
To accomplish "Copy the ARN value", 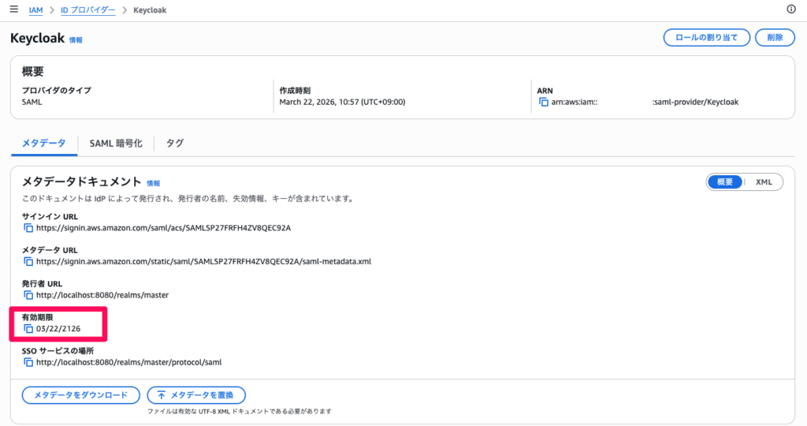I will coord(544,103).
